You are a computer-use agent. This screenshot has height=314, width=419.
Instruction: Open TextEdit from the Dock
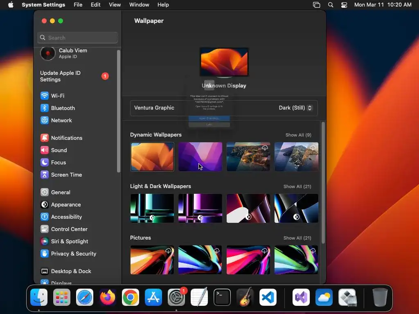(199, 297)
